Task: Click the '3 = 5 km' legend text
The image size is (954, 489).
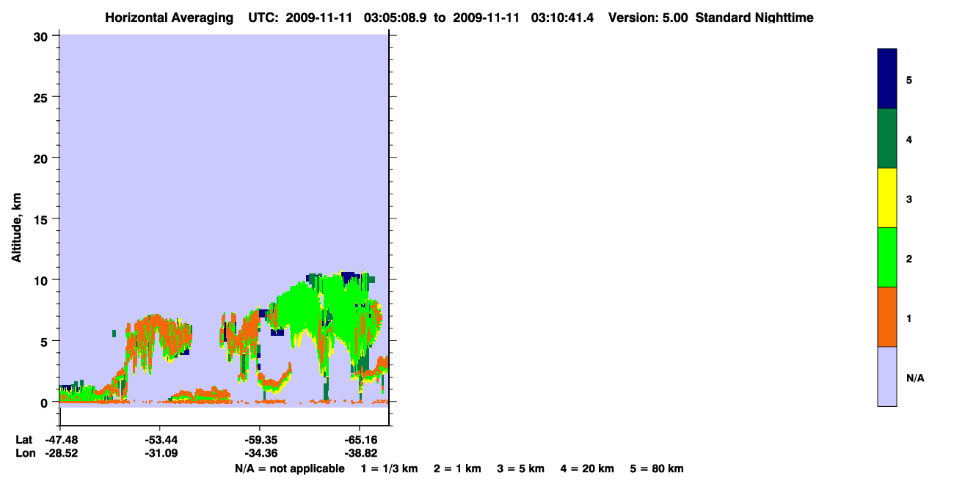Action: (x=521, y=468)
